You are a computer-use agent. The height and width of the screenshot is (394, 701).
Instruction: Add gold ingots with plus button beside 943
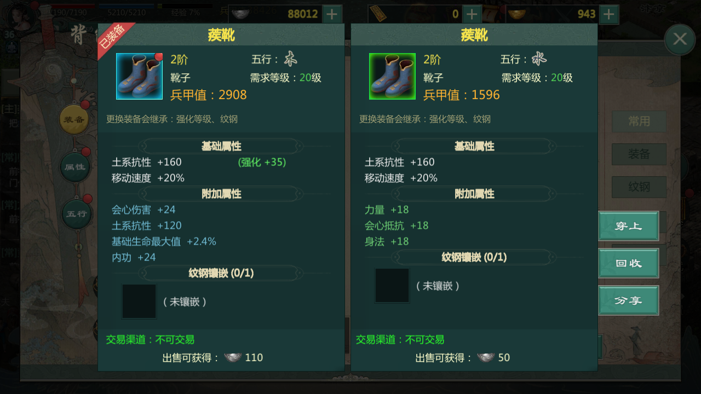(x=609, y=14)
